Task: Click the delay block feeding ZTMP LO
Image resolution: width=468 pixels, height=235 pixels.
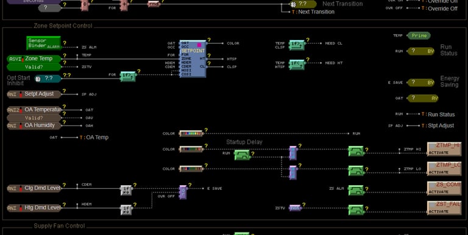Action: pyautogui.click(x=356, y=170)
